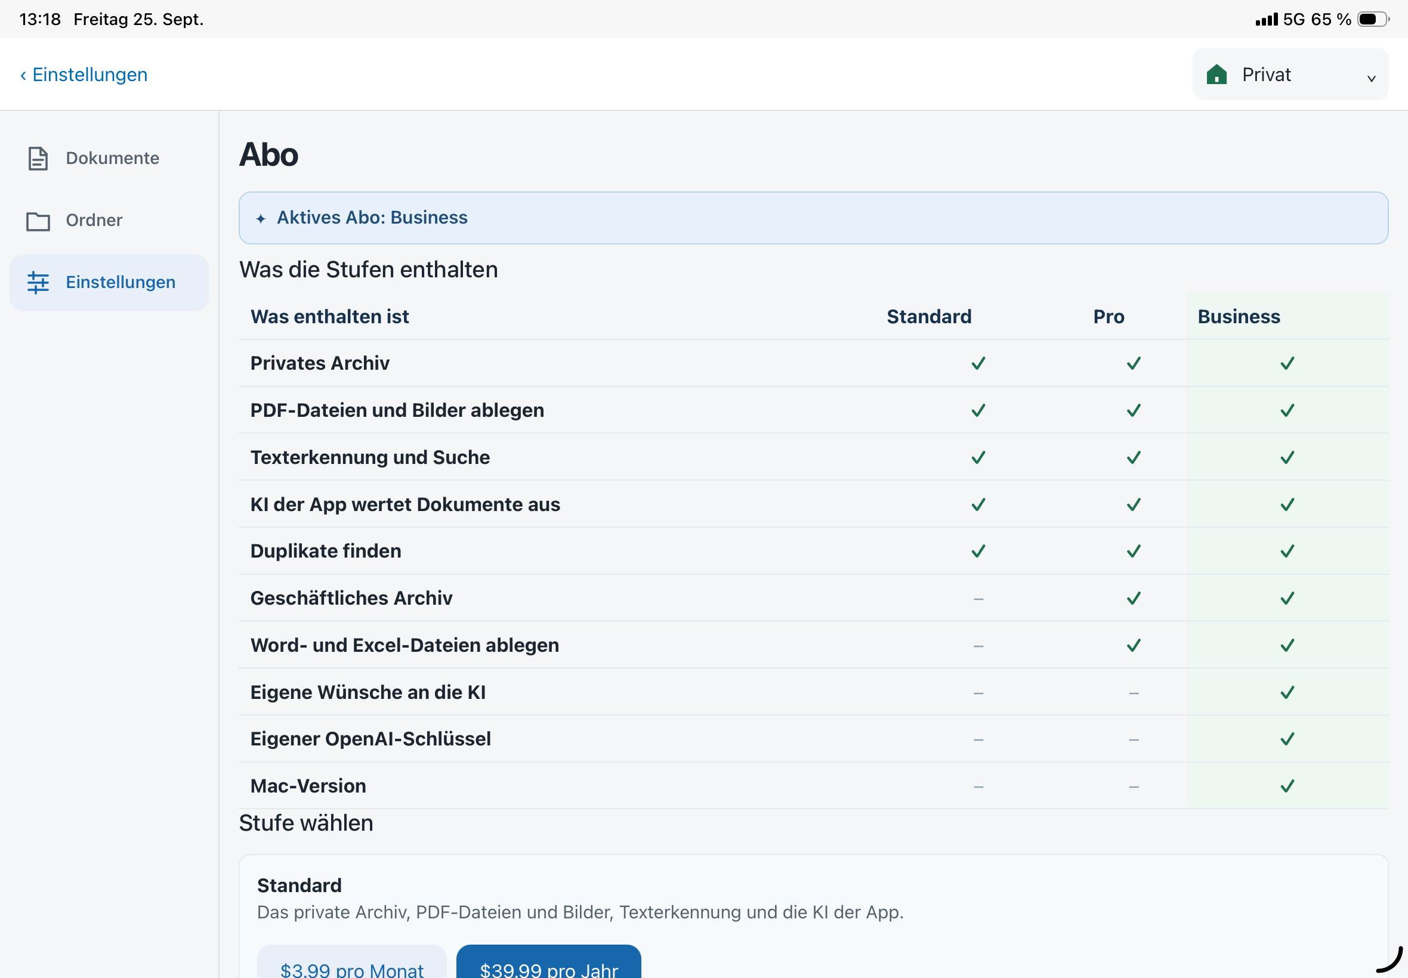Go back via Einstellungen link
The image size is (1408, 978).
84,75
